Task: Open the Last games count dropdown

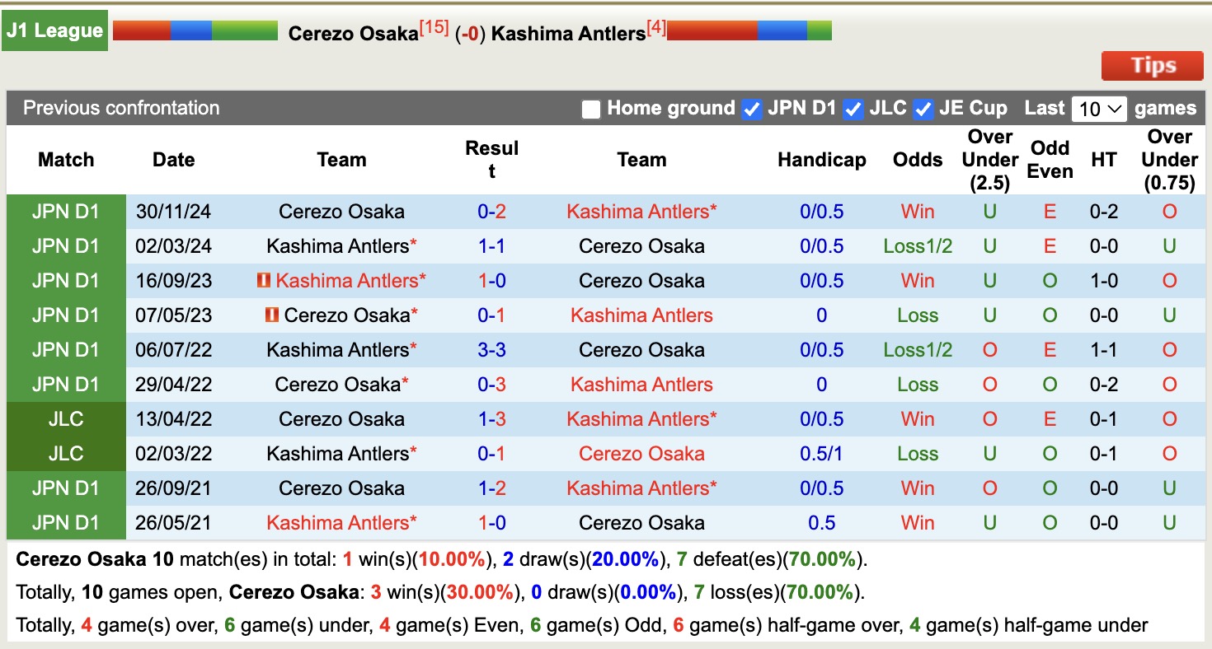Action: click(1099, 108)
